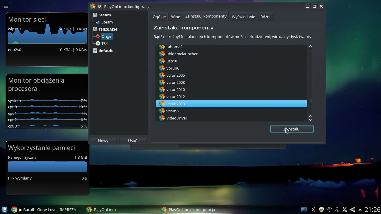Viewport: 381px width, 214px height.
Task: Select the vbrun6 component
Action: (231, 68)
